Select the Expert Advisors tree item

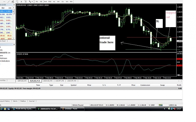point(3,58)
